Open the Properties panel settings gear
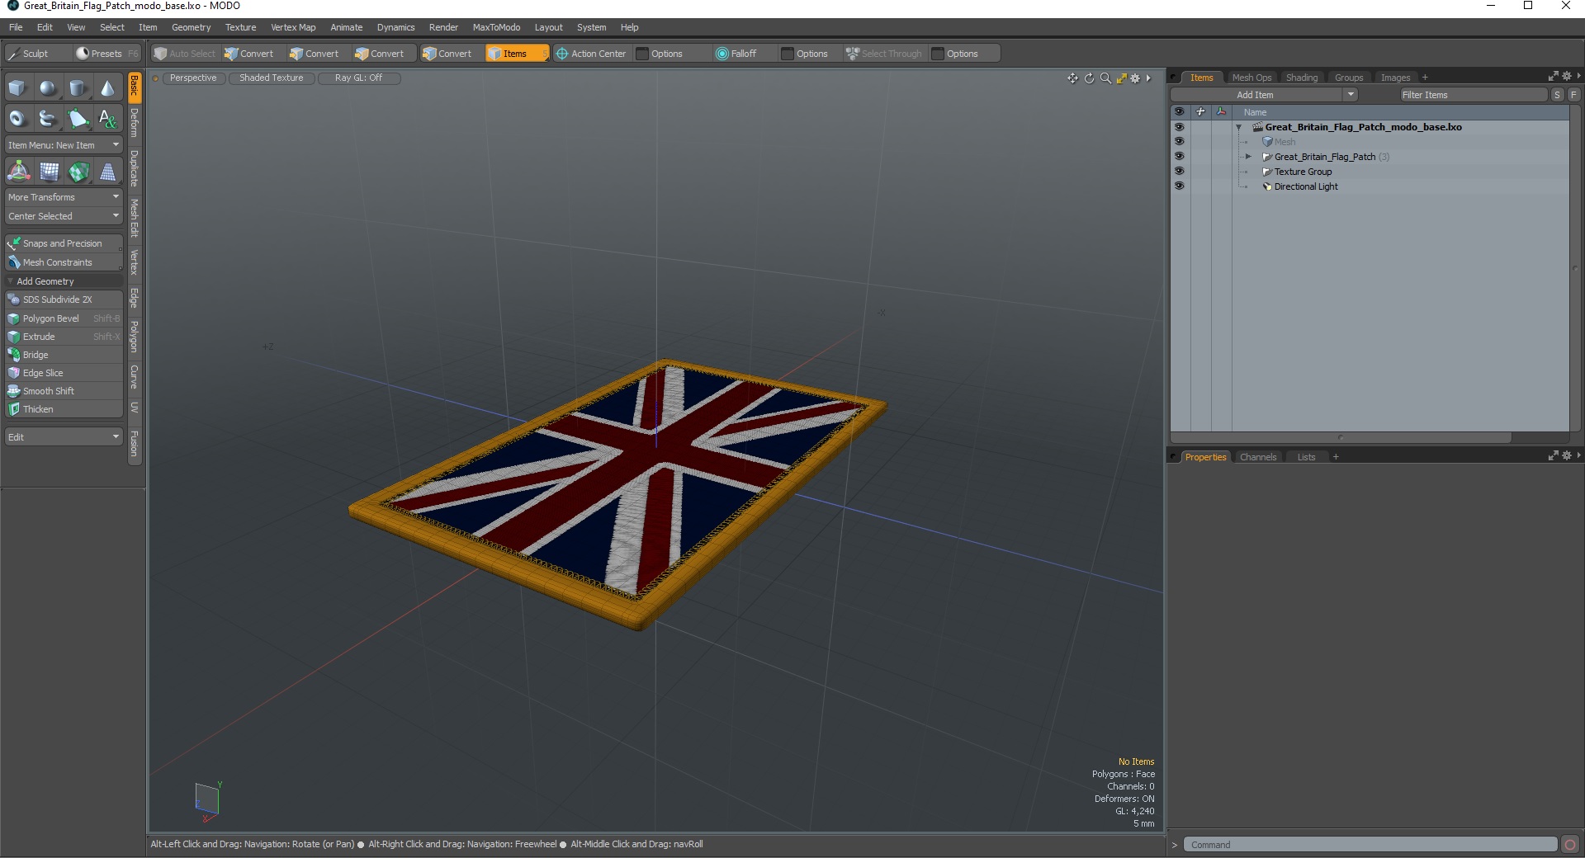 (x=1567, y=455)
